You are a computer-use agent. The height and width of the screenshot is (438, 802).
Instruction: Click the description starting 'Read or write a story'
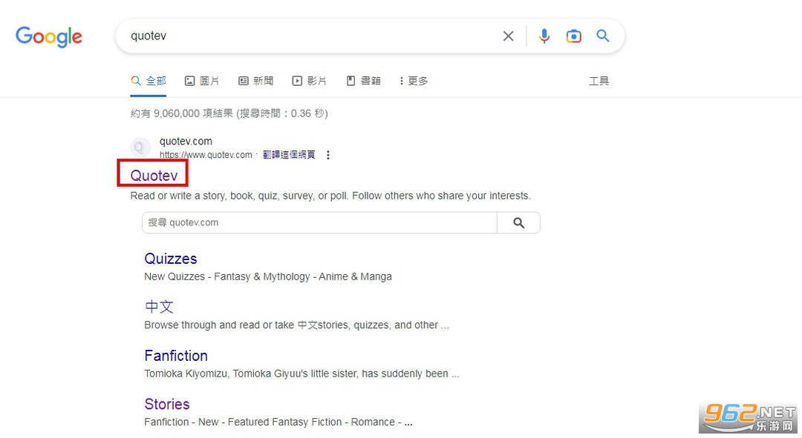pos(330,196)
